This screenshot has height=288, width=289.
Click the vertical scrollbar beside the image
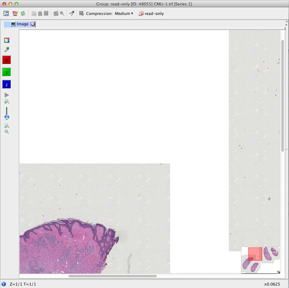(283, 96)
